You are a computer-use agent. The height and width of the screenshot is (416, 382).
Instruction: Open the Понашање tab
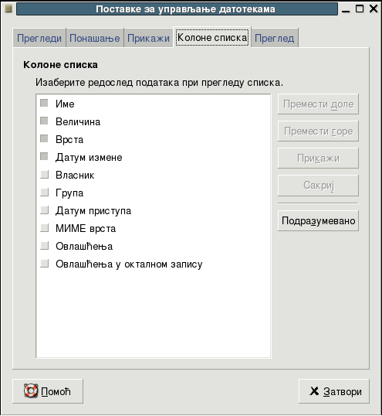94,38
